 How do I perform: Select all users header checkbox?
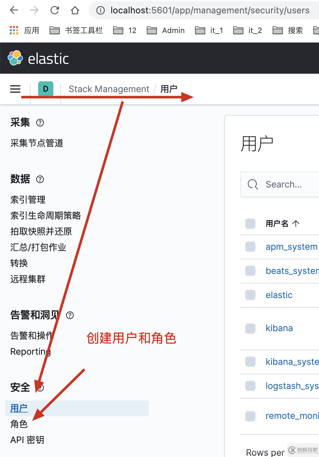(250, 223)
